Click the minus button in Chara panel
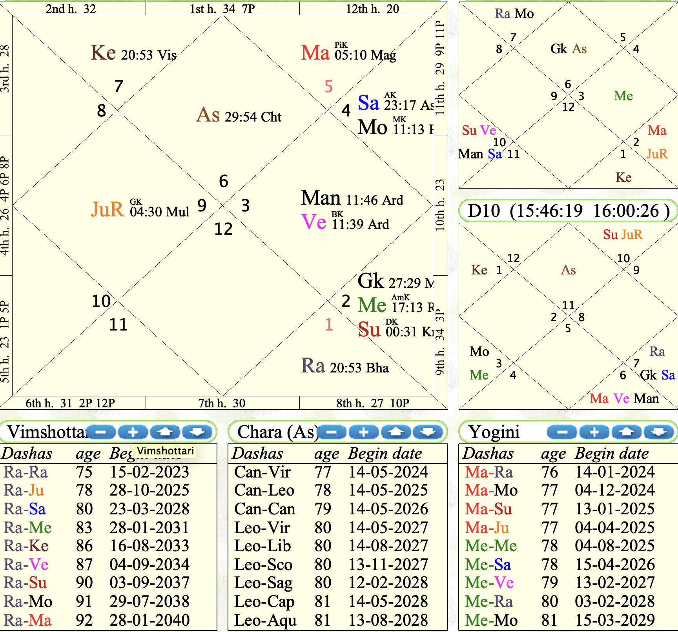Viewport: 678px width, 632px height. (332, 432)
